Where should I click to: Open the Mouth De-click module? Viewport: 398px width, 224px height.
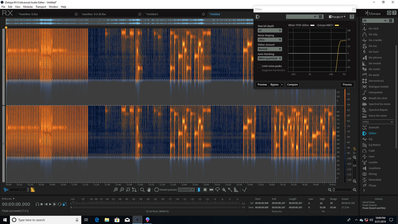click(x=375, y=98)
